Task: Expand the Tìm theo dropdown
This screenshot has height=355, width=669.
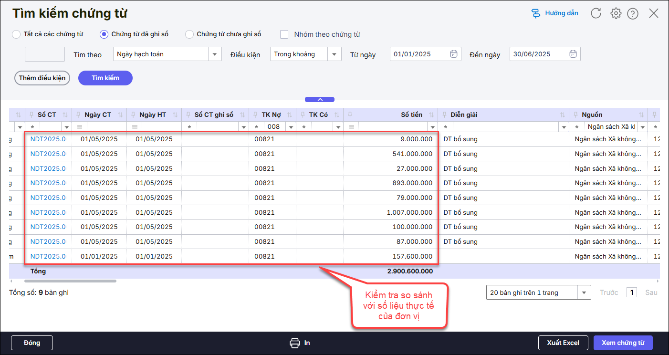Action: [x=215, y=54]
